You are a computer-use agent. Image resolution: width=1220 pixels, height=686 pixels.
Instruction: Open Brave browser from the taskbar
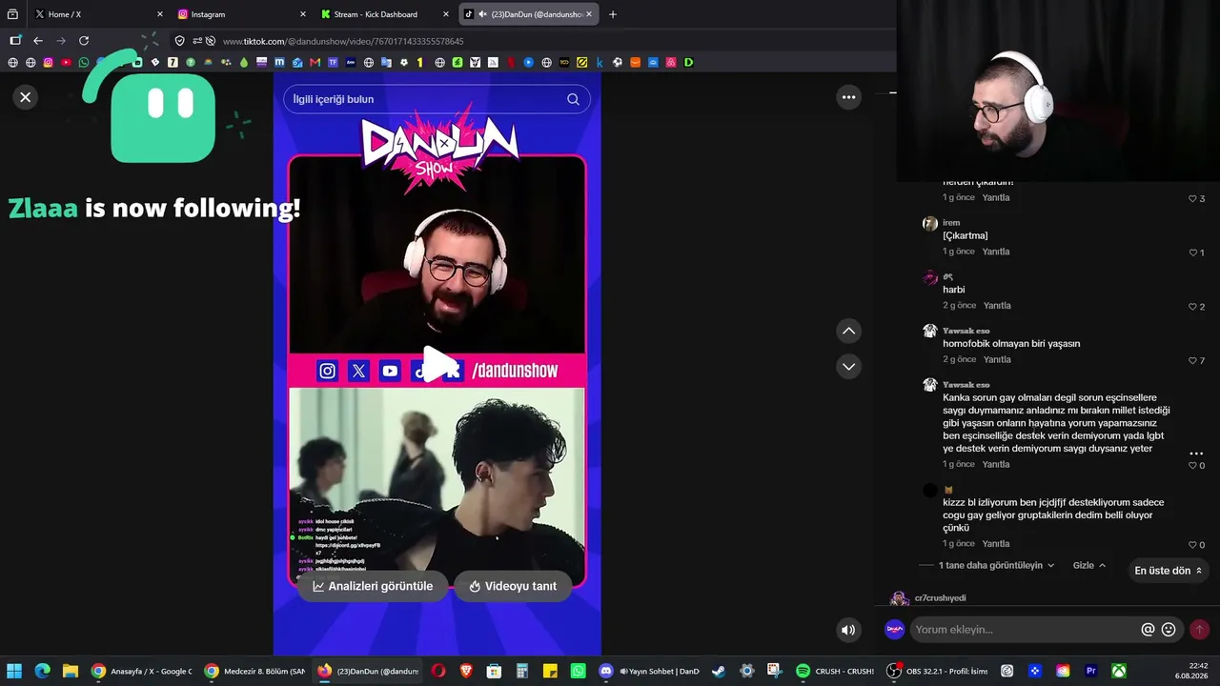(466, 671)
